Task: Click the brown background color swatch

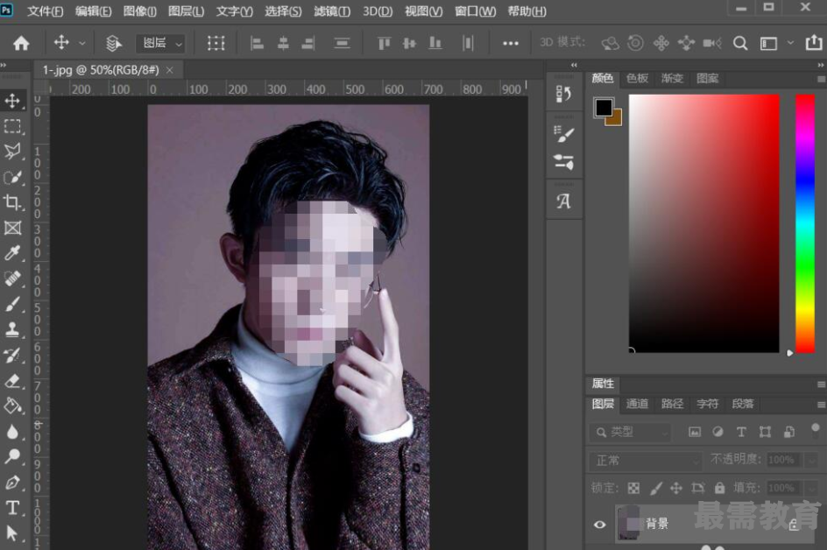Action: coord(616,120)
